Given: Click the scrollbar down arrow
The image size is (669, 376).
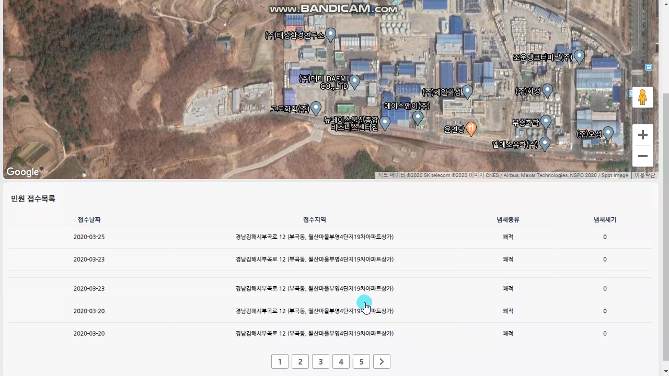Looking at the screenshot, I should (665, 371).
